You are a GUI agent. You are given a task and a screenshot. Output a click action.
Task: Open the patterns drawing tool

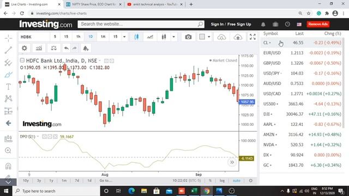[9, 98]
